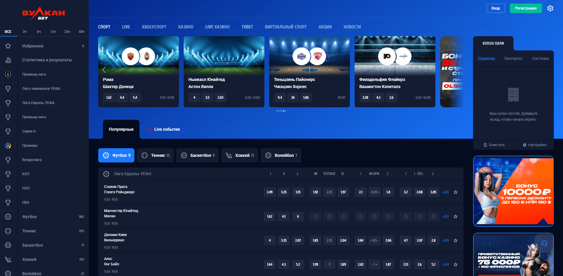The width and height of the screenshot is (563, 276).
Task: Click the Хоккей skate icon in the sidebar
Action: tap(8, 259)
